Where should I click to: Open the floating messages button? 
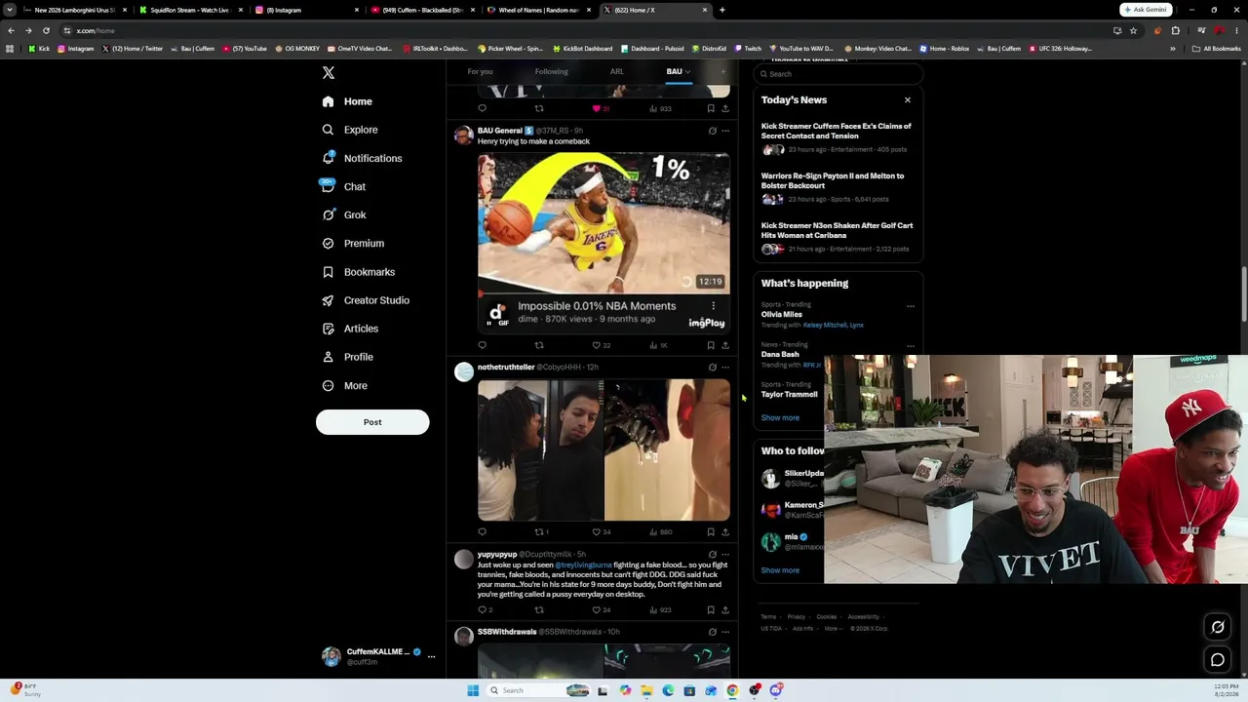pyautogui.click(x=1218, y=660)
